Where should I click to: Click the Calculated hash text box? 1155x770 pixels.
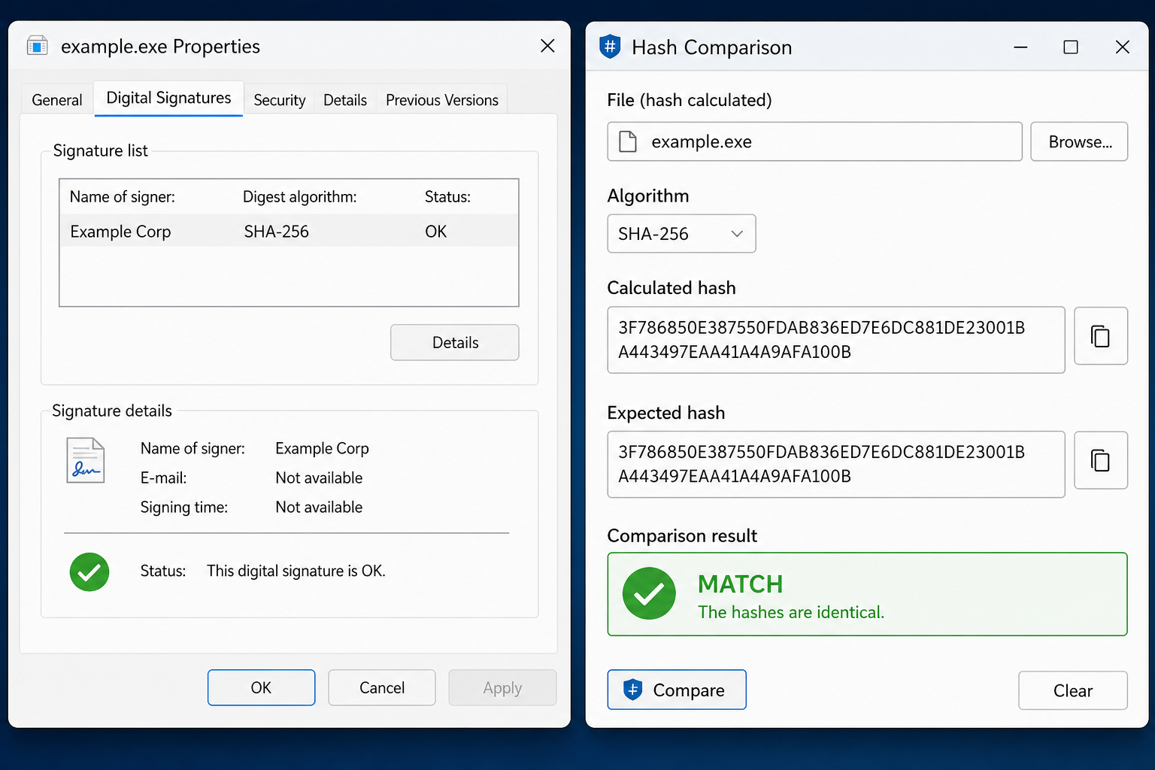tap(836, 340)
